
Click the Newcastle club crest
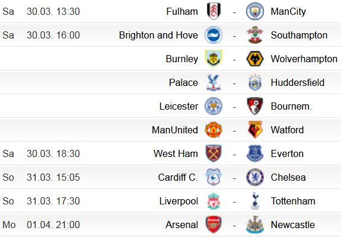pos(255,225)
